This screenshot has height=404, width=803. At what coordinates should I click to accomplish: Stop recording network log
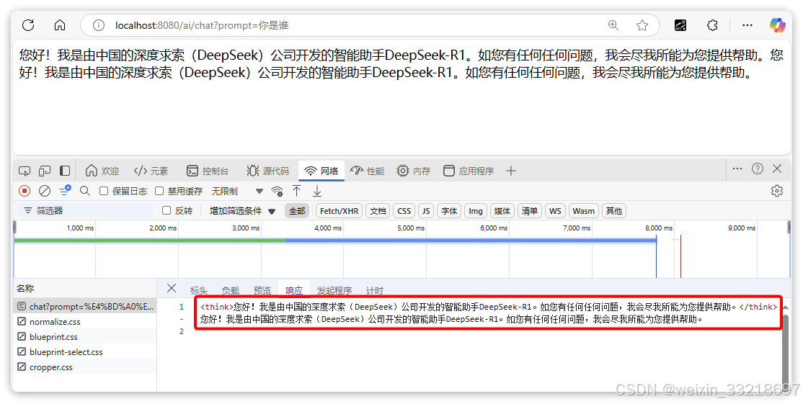pos(24,191)
